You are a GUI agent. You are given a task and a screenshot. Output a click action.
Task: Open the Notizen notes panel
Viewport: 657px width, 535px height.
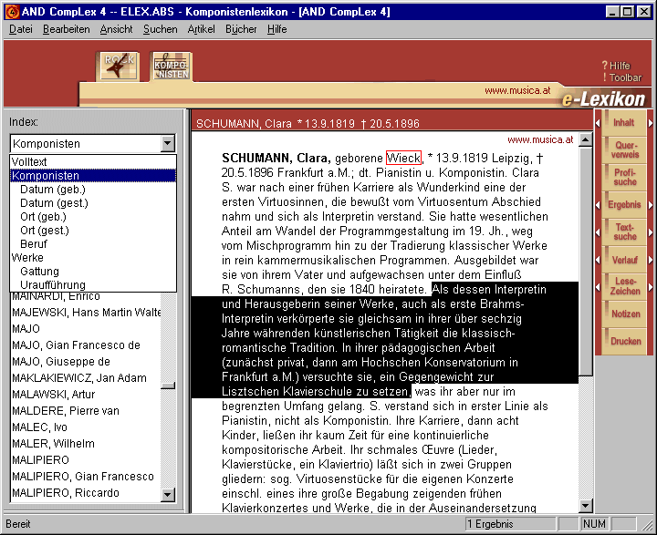tap(625, 314)
